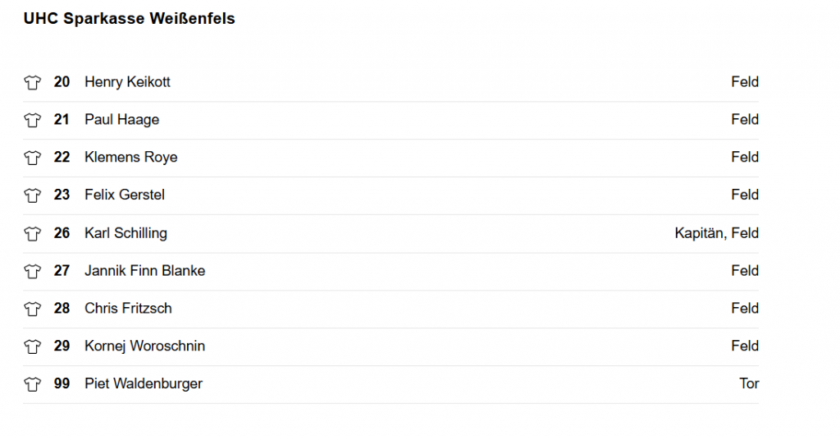The height and width of the screenshot is (436, 840).
Task: Select the jersey icon next to Kornej Woroschnin
Action: [x=32, y=347]
